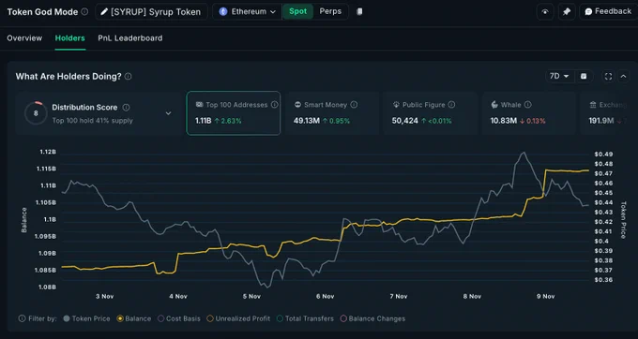Enable Unrealized Profit filter

coord(238,318)
